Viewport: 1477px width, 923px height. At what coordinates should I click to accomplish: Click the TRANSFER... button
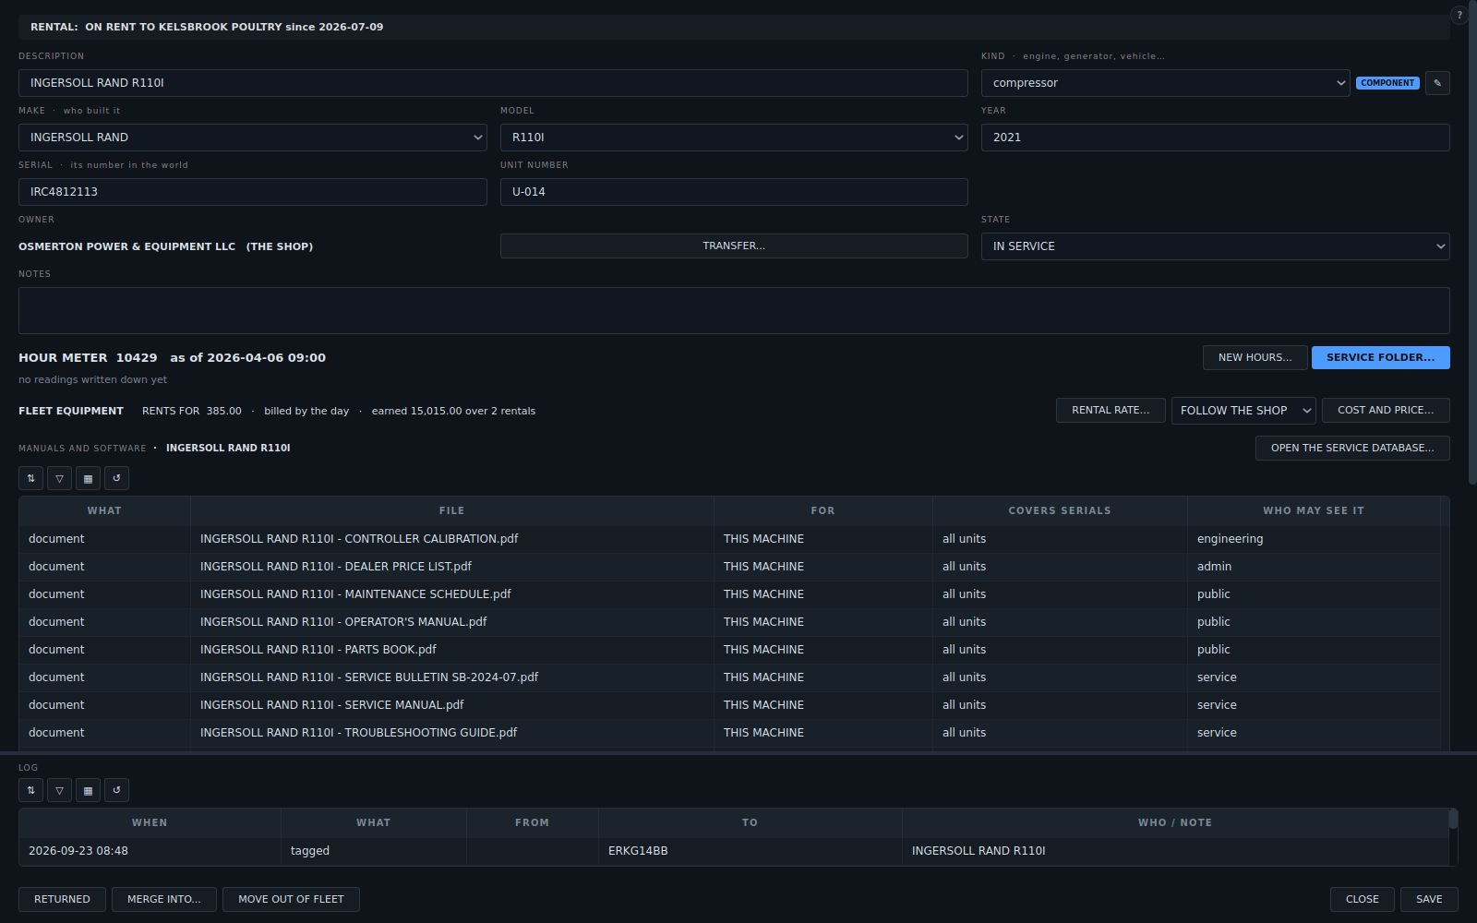click(734, 246)
